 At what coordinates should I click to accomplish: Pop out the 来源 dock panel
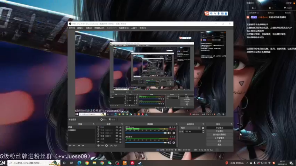coord(122,124)
